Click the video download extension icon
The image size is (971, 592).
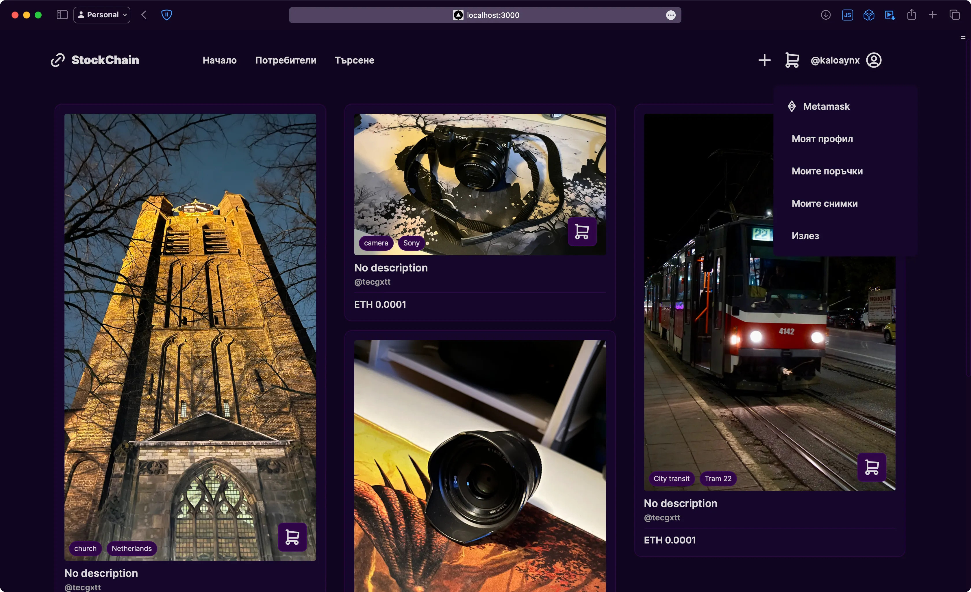pos(890,15)
